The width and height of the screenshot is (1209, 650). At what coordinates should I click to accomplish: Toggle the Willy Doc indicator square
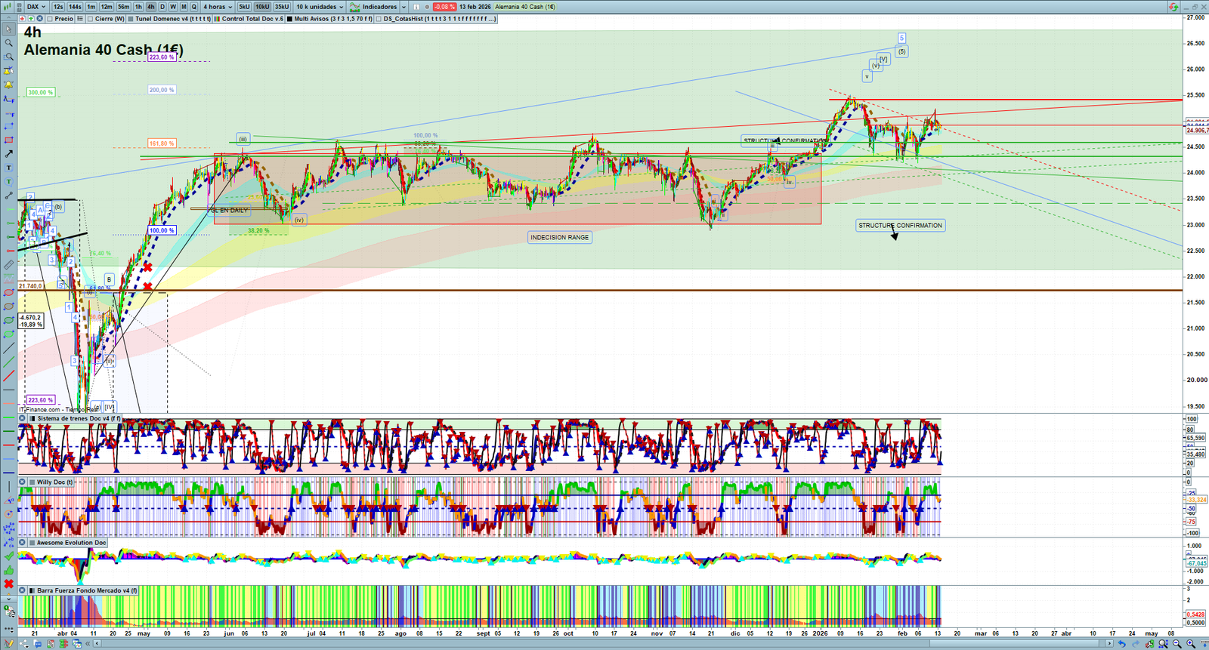(32, 482)
